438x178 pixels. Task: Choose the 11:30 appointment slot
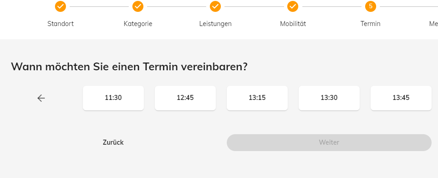[x=114, y=98]
